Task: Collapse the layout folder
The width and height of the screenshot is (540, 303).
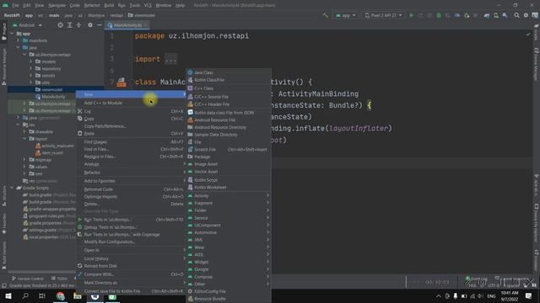Action: pos(24,139)
